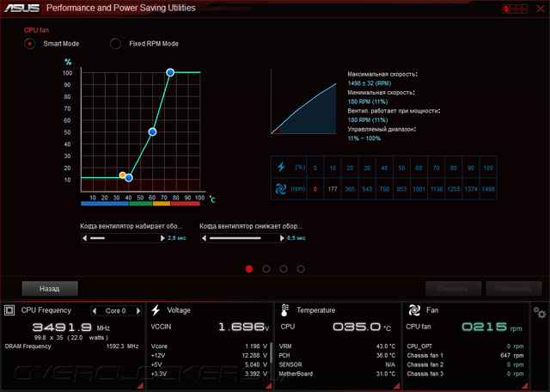The height and width of the screenshot is (392, 550).
Task: Click the CPU fan 0215 rpm readout
Action: [x=464, y=327]
